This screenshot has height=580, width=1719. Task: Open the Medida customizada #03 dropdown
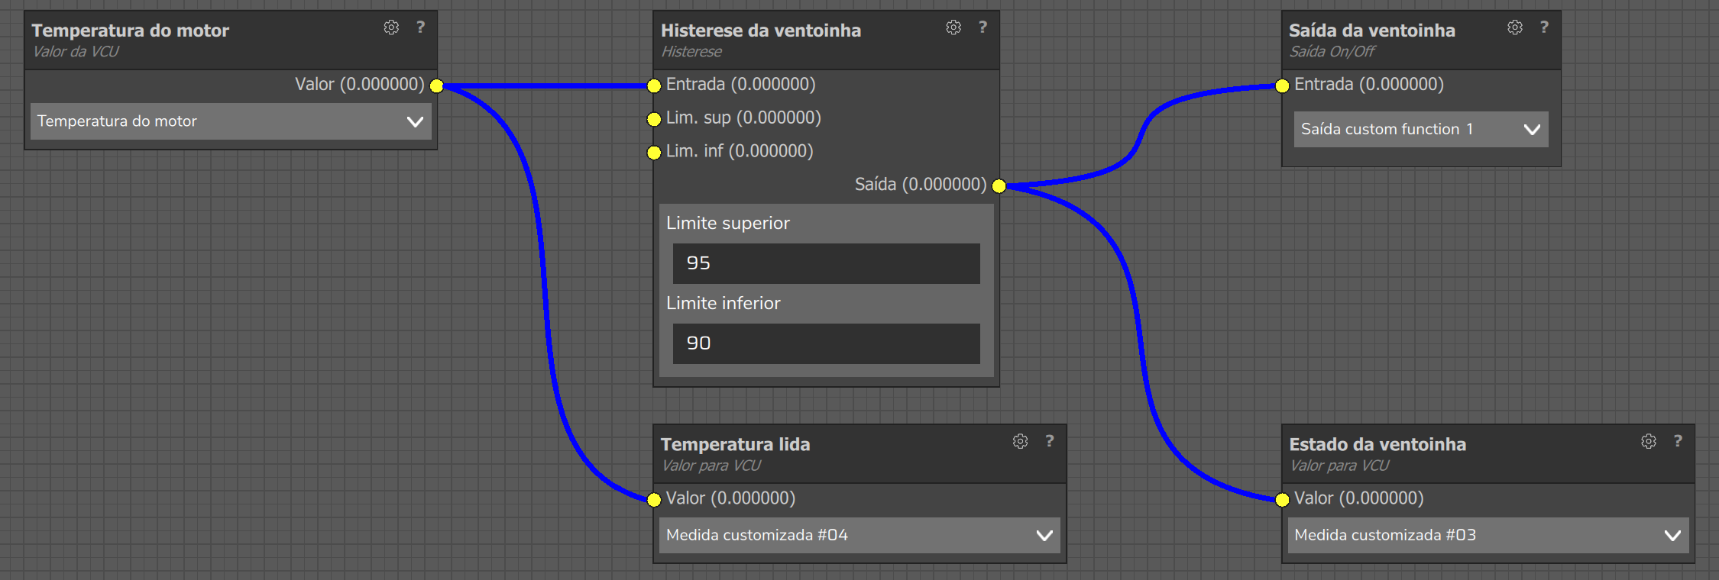[x=1488, y=535]
